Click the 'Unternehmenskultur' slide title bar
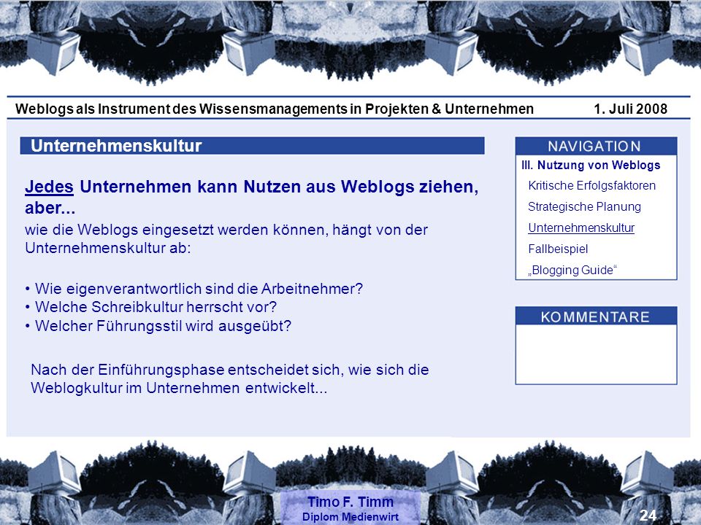 tap(252, 146)
